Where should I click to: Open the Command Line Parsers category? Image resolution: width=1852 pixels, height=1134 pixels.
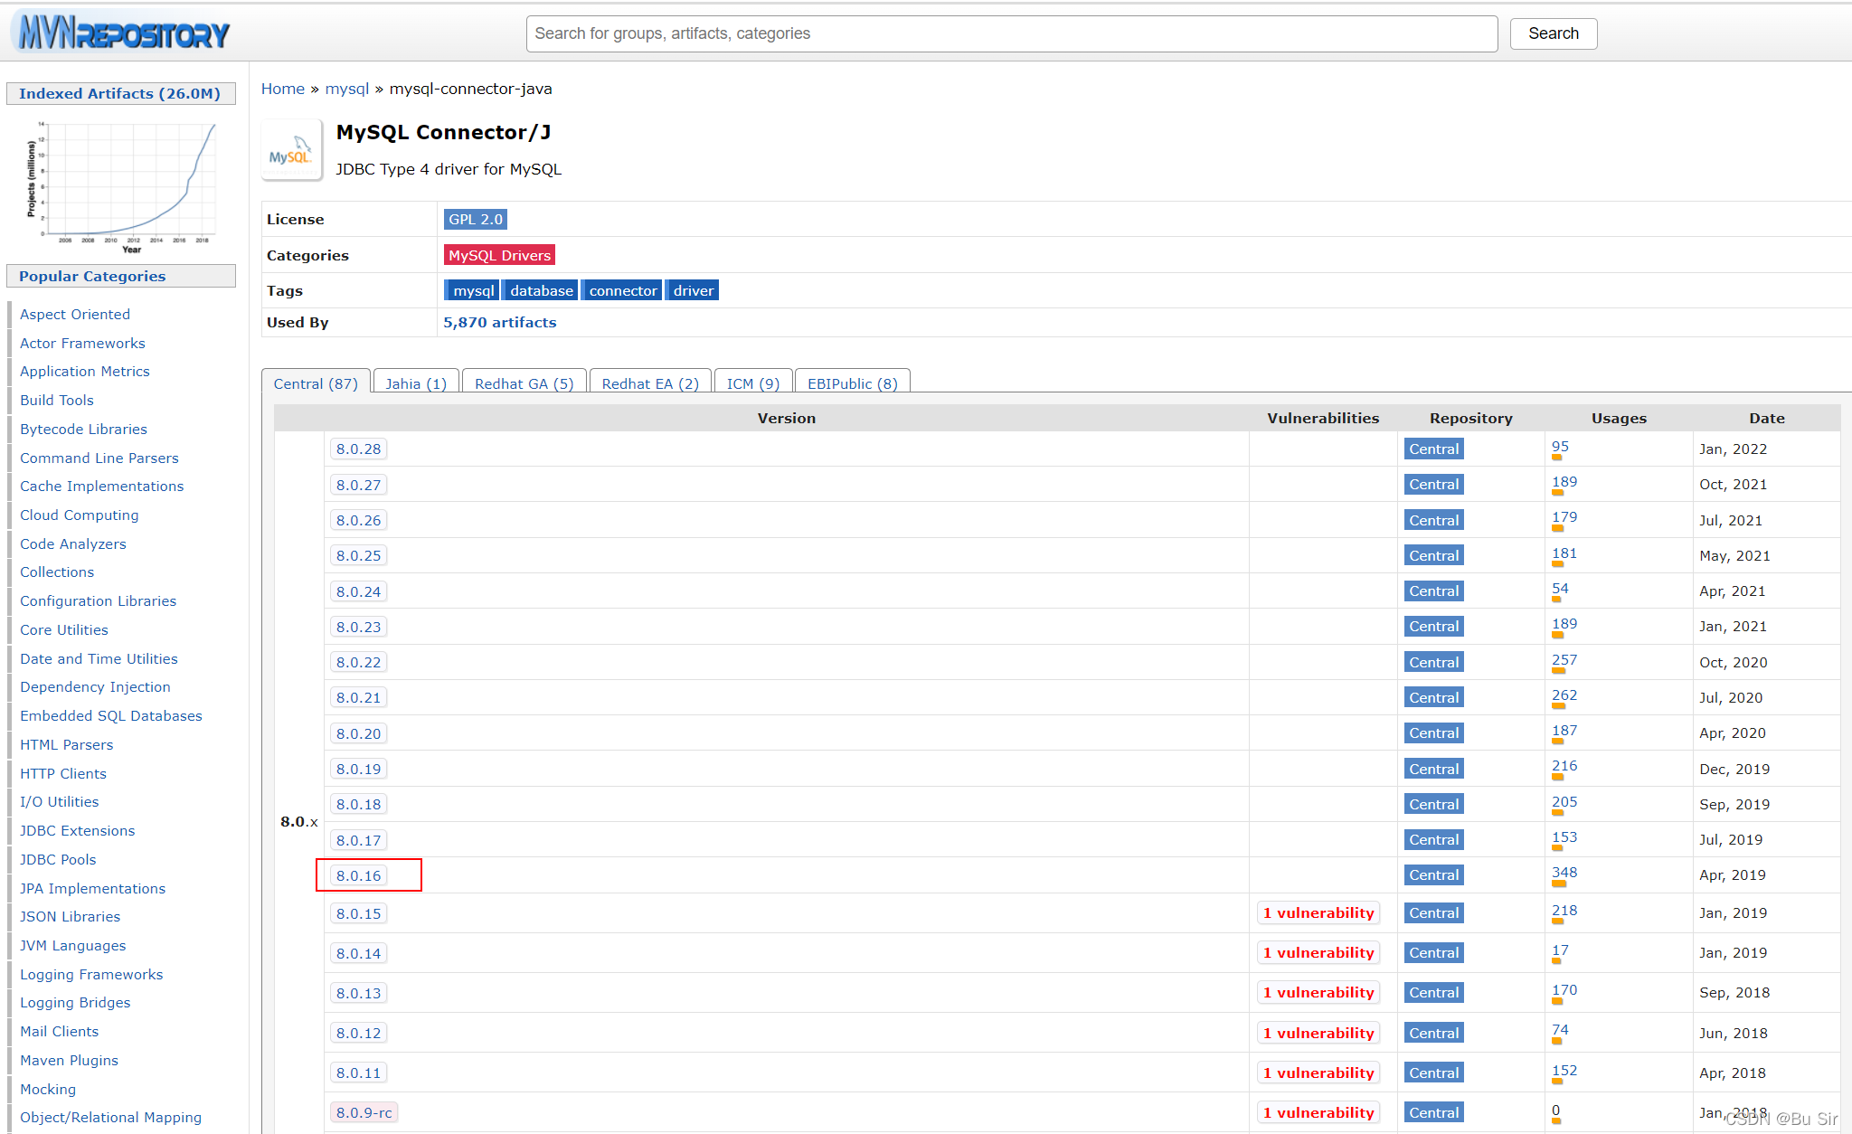[99, 458]
